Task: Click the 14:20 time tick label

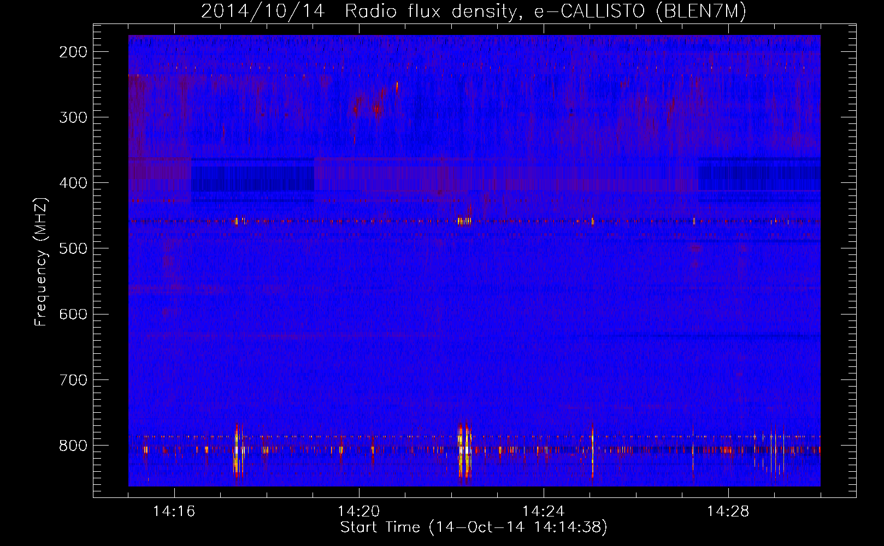Action: pyautogui.click(x=359, y=512)
